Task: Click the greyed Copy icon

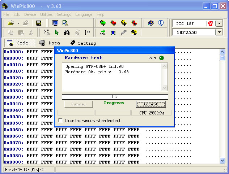Action: coord(10,32)
